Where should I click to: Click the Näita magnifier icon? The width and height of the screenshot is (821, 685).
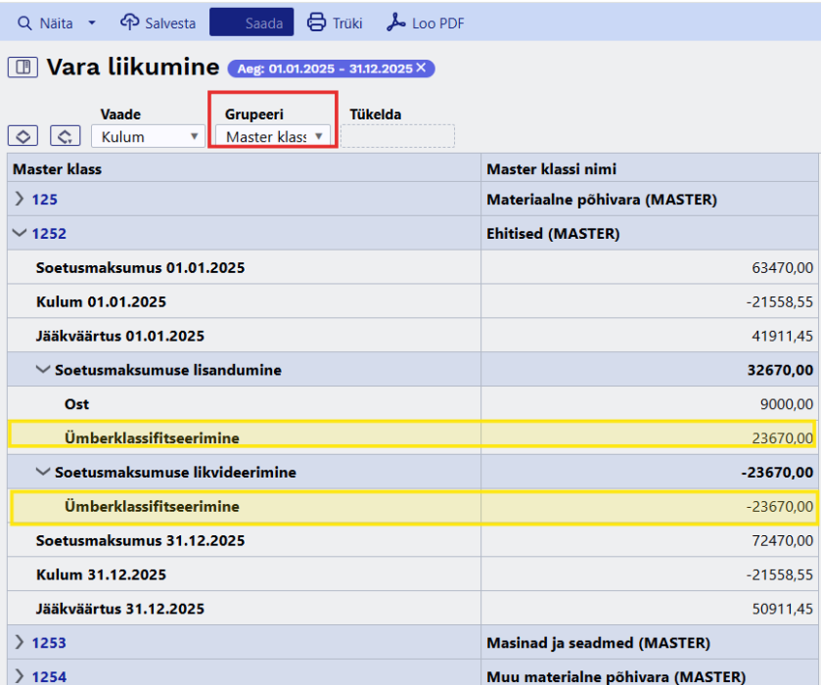click(x=24, y=23)
